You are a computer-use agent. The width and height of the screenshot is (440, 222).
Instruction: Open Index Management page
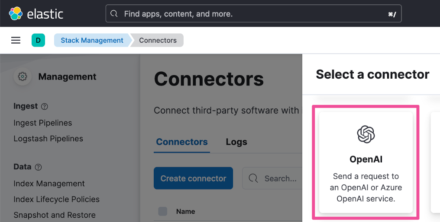[49, 184]
